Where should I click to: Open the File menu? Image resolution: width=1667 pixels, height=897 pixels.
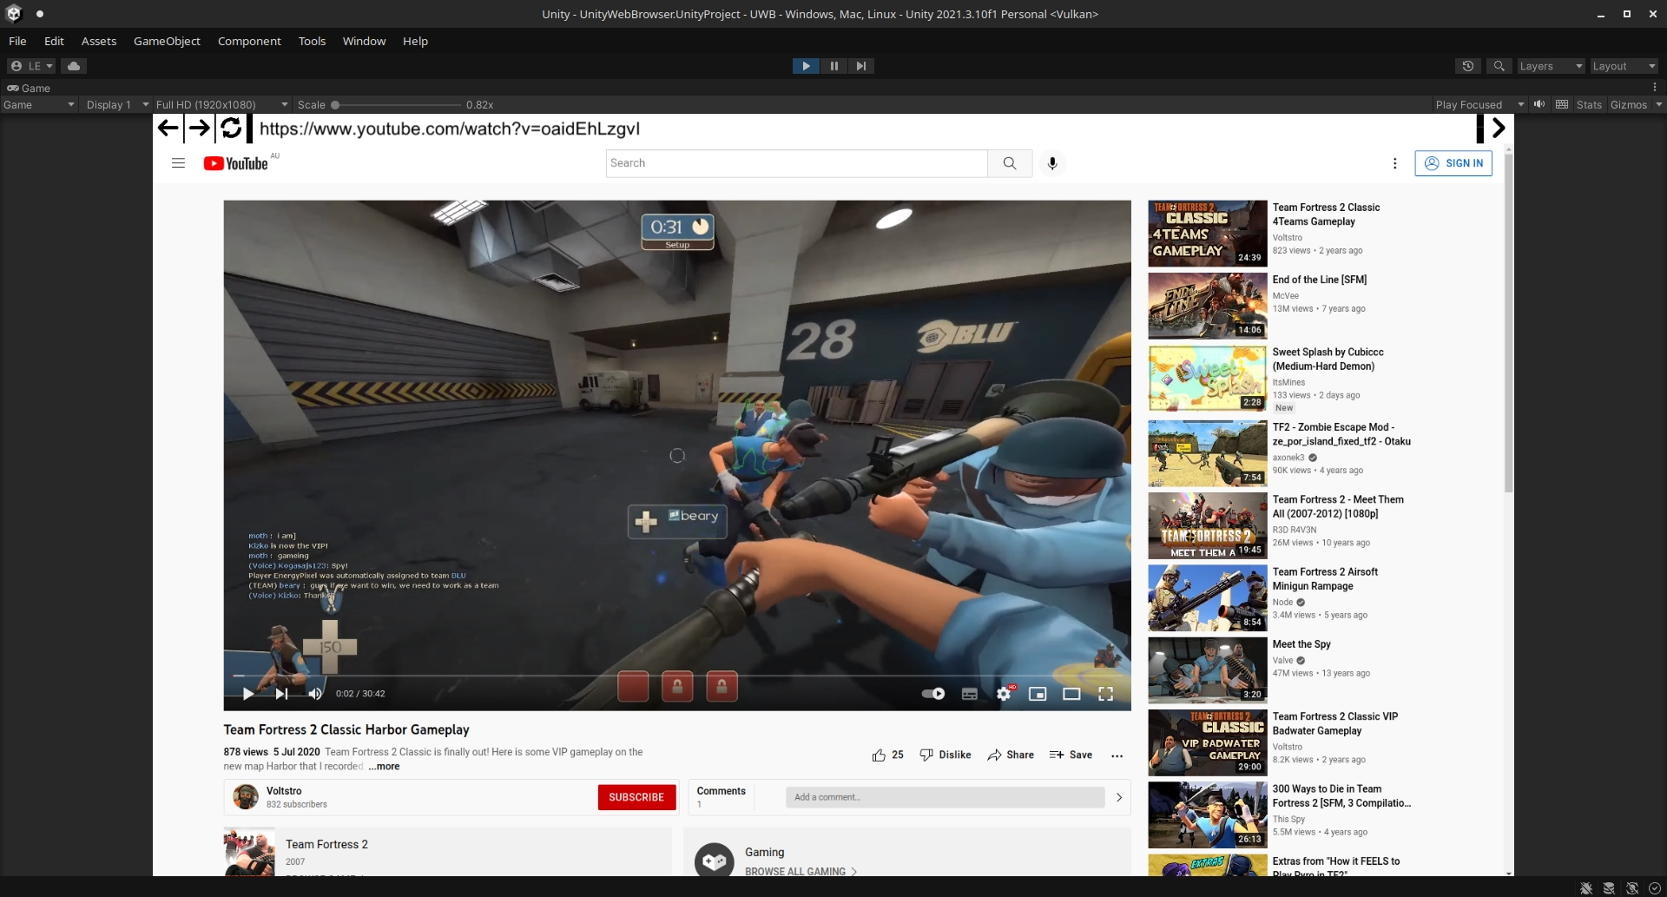pyautogui.click(x=17, y=41)
